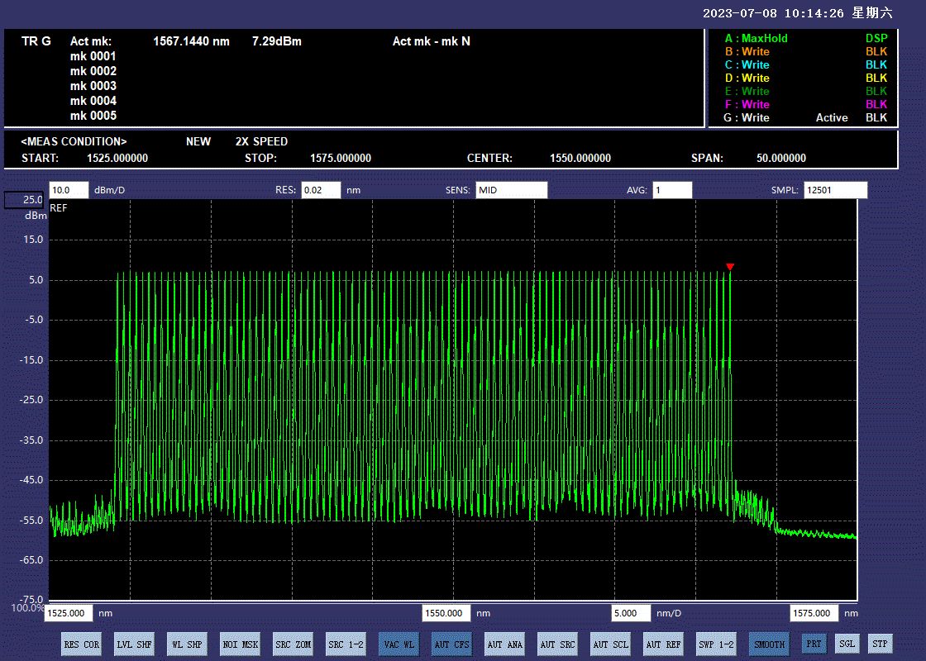
Task: Select trace F Write entry
Action: click(747, 104)
